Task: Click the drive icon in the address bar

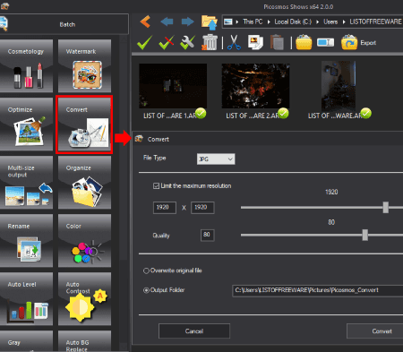Action: [228, 21]
